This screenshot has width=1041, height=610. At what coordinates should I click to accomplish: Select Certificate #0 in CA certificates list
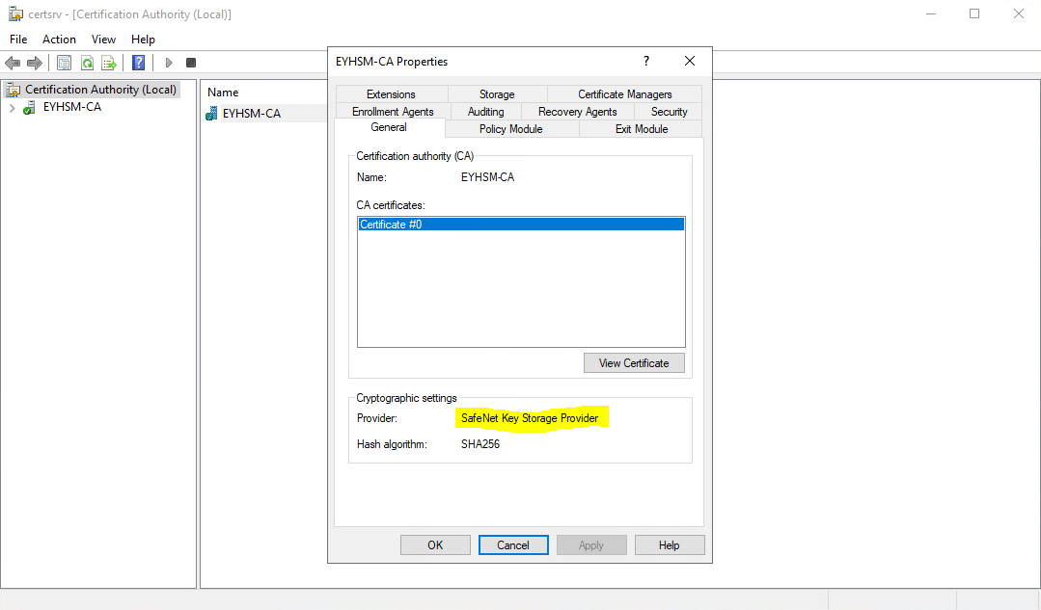tap(521, 225)
